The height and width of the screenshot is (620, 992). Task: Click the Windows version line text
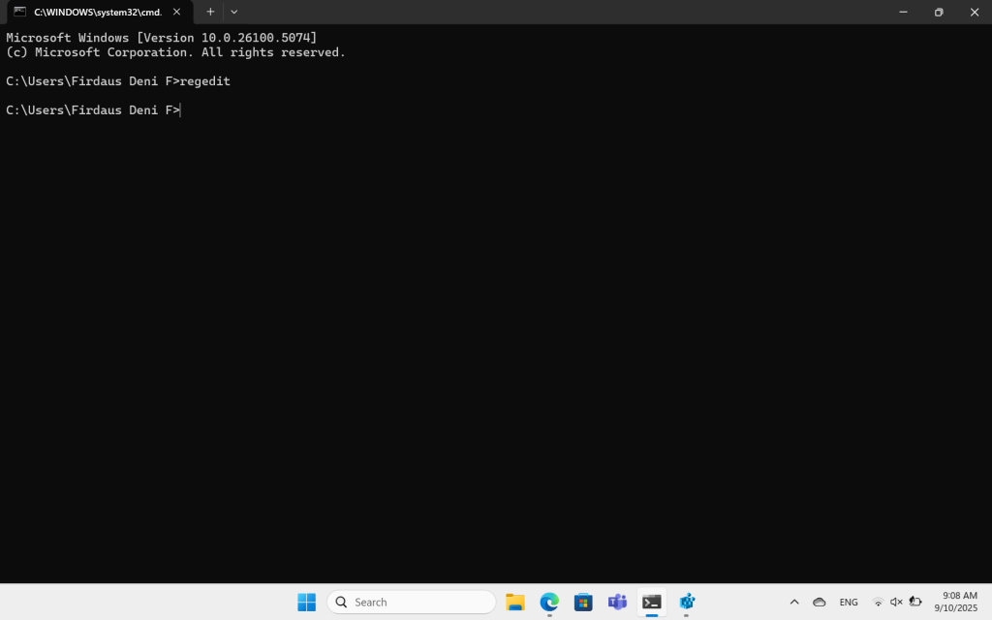pyautogui.click(x=162, y=38)
